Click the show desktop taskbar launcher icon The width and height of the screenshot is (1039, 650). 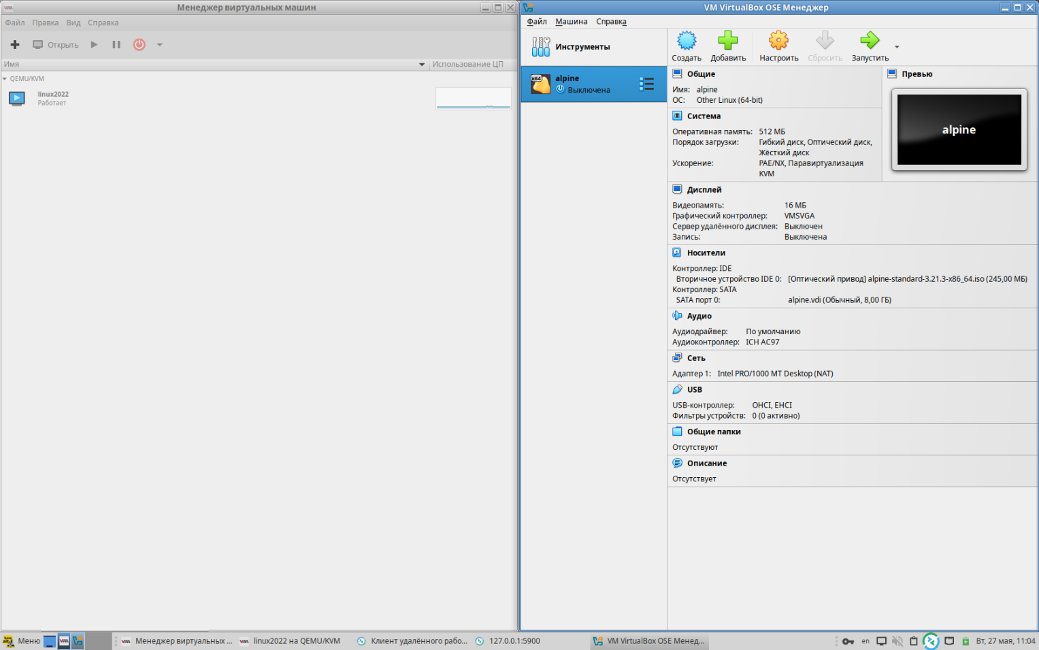point(50,641)
